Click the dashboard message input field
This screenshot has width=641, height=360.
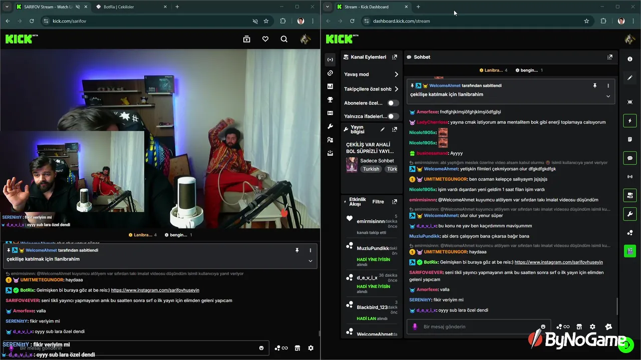coord(478,326)
